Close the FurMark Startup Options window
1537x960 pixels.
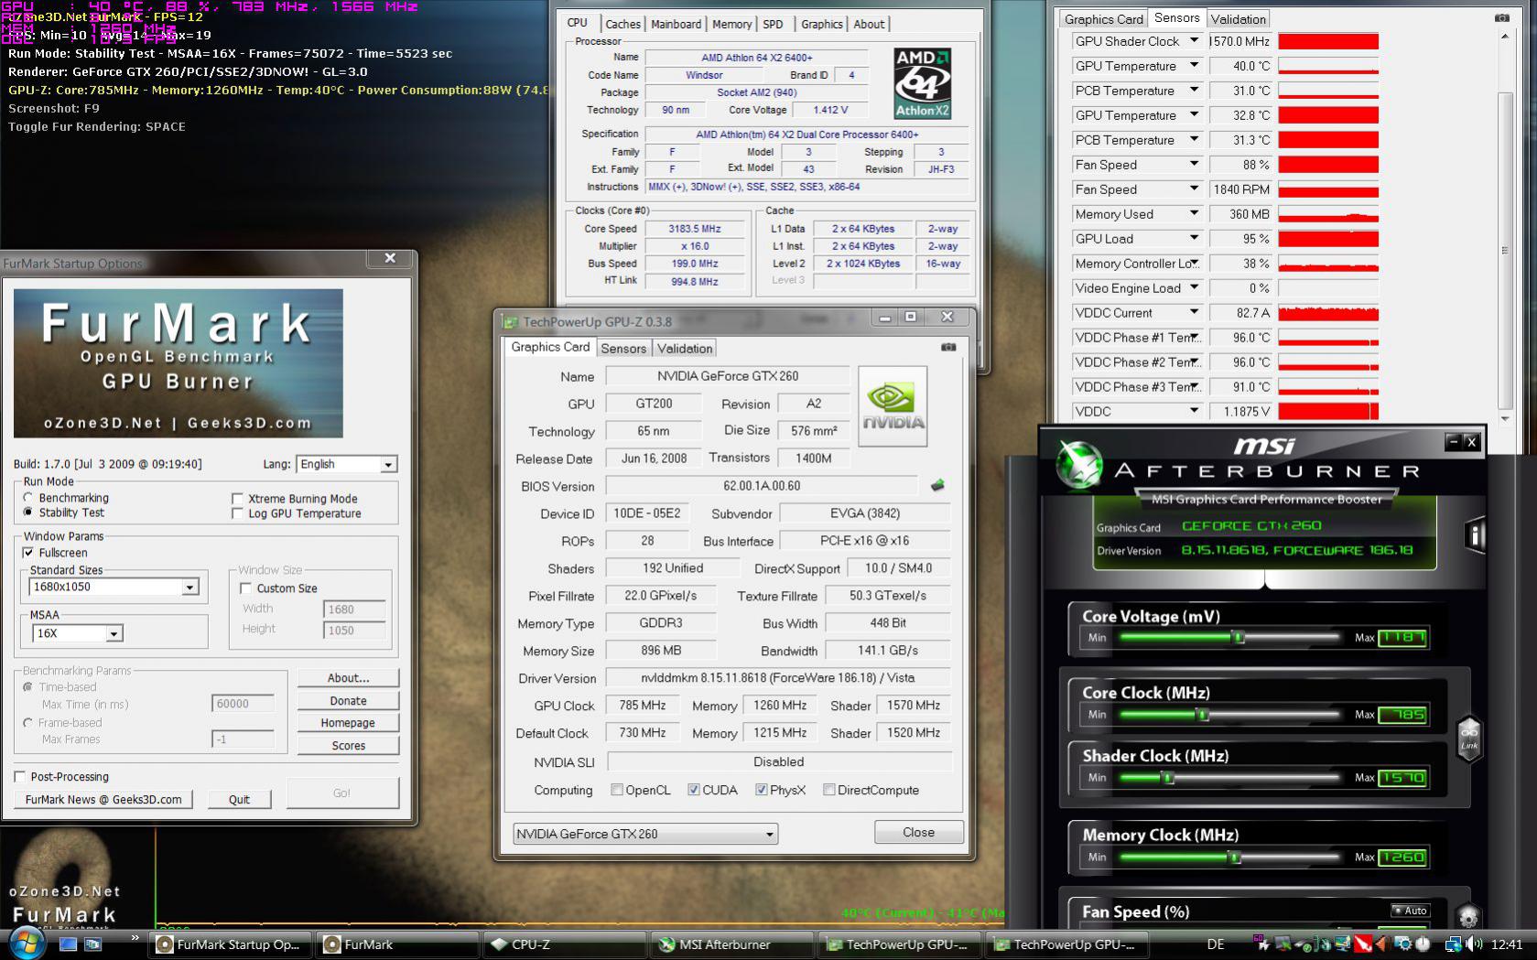click(390, 259)
